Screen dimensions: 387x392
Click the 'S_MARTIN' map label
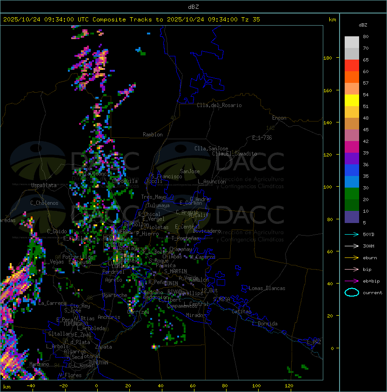175,271
